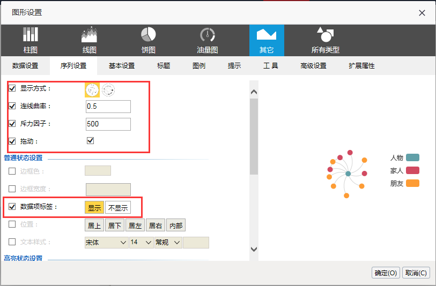The width and height of the screenshot is (436, 286).
Task: Select 显示 for data item label
Action: click(94, 207)
